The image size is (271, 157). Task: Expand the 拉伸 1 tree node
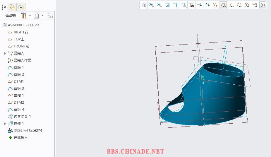(5, 124)
